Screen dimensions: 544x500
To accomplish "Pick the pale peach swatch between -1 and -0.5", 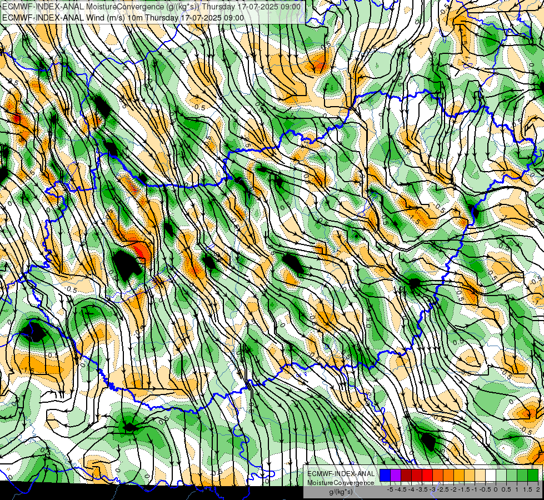I will point(480,476).
